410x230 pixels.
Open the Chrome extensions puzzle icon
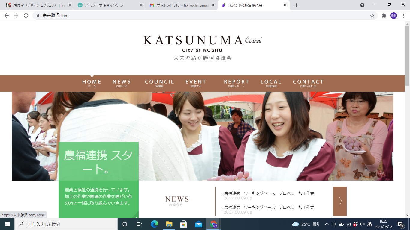(384, 16)
